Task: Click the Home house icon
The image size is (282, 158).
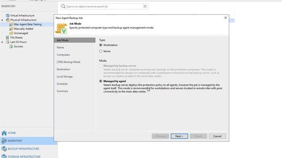Action: (x=4, y=133)
